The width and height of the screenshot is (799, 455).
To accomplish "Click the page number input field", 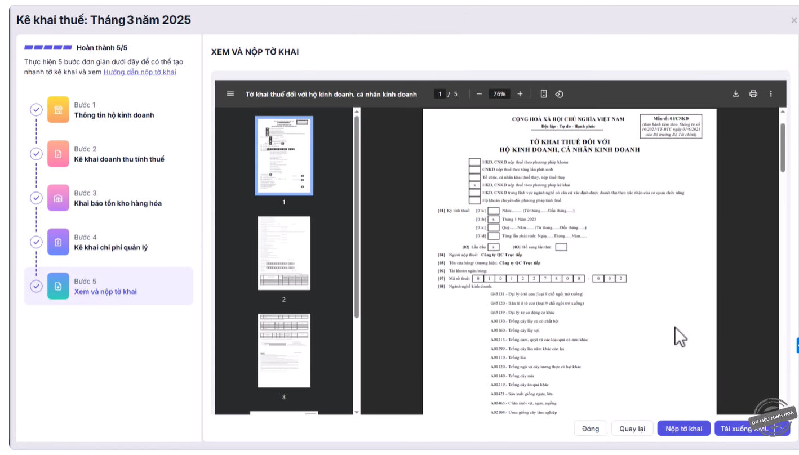I will (x=440, y=94).
